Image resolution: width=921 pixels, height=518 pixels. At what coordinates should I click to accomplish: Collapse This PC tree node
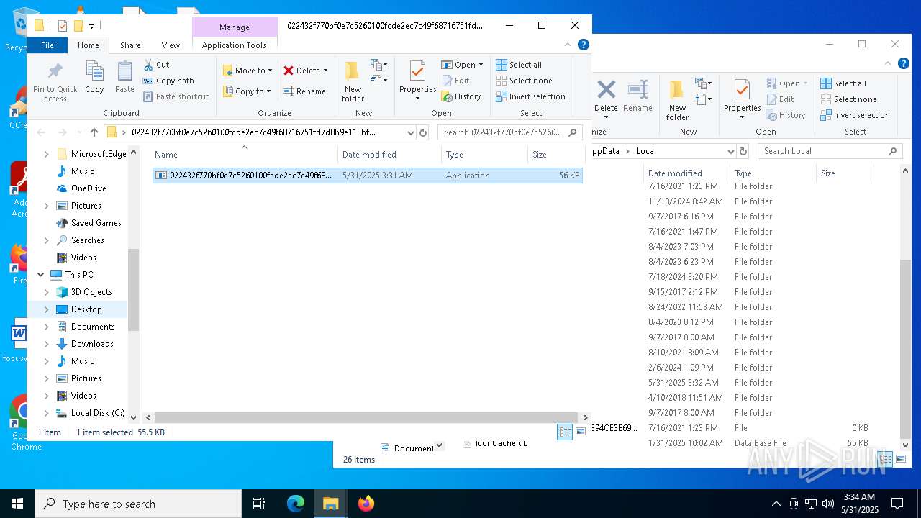coord(41,275)
